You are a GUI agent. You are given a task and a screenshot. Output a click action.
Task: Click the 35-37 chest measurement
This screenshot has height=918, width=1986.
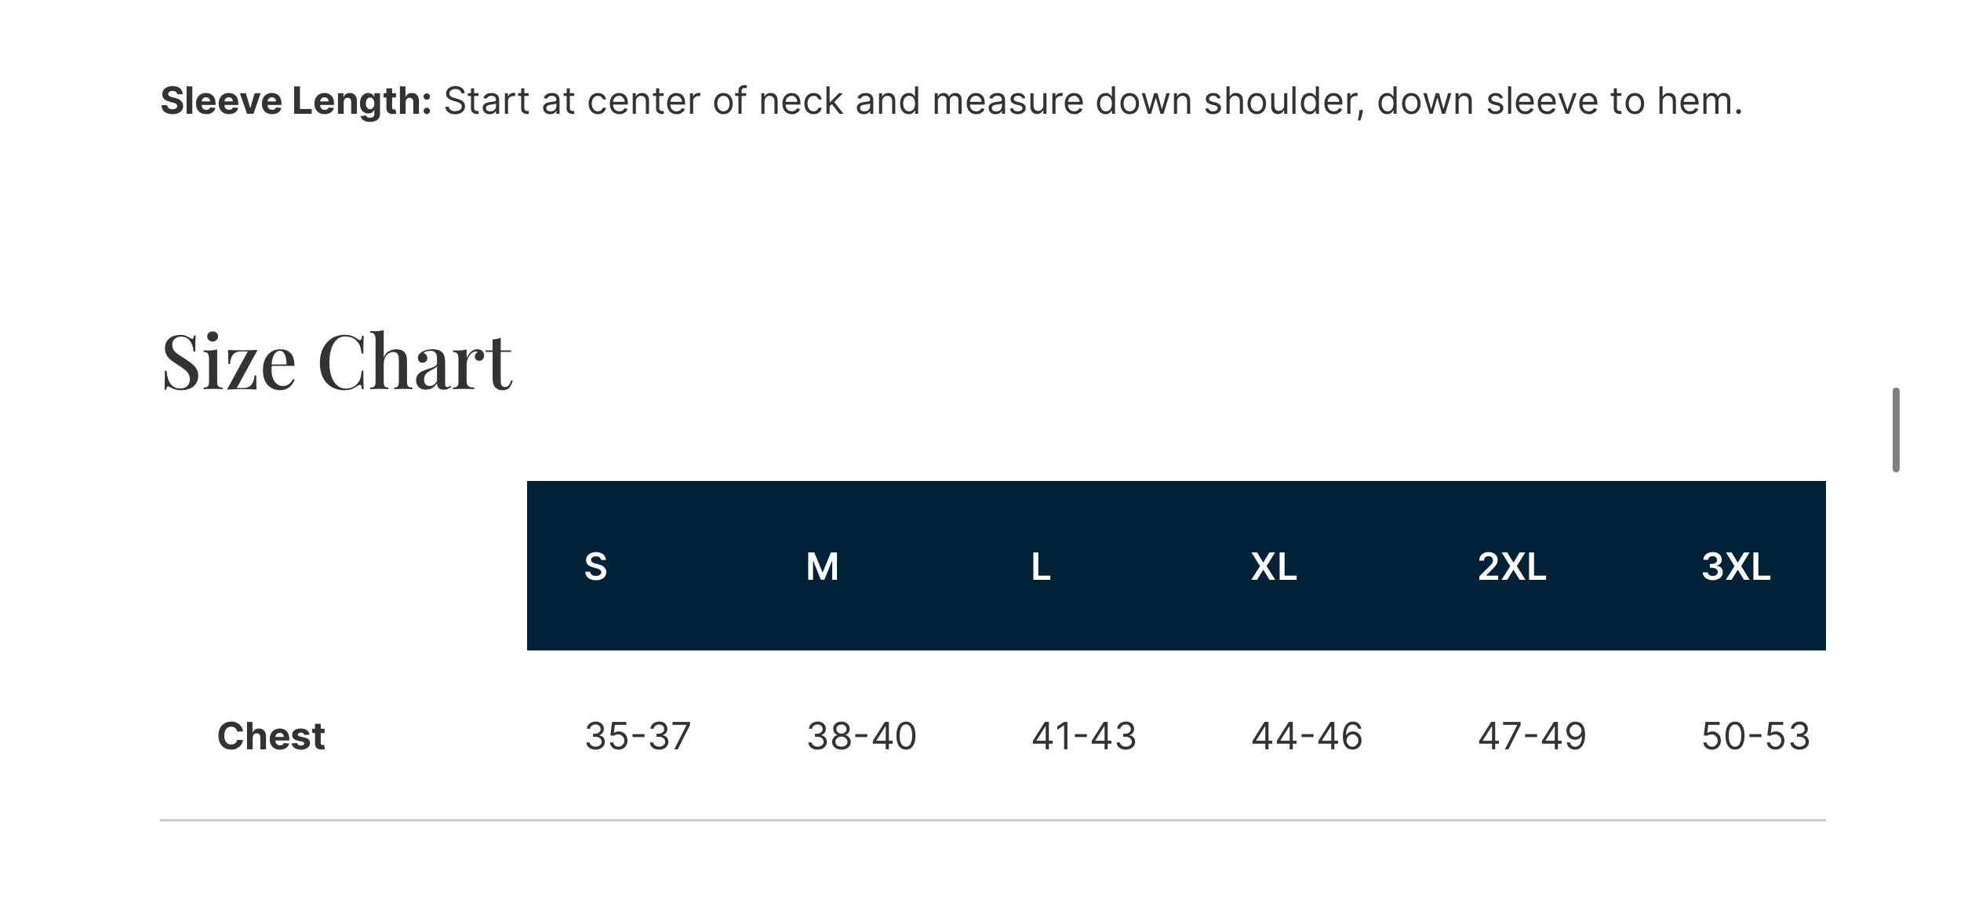[x=638, y=736]
